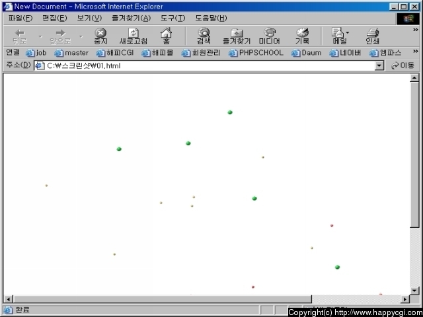423x317 pixels.
Task: Click the page icon in address bar
Action: pyautogui.click(x=40, y=66)
